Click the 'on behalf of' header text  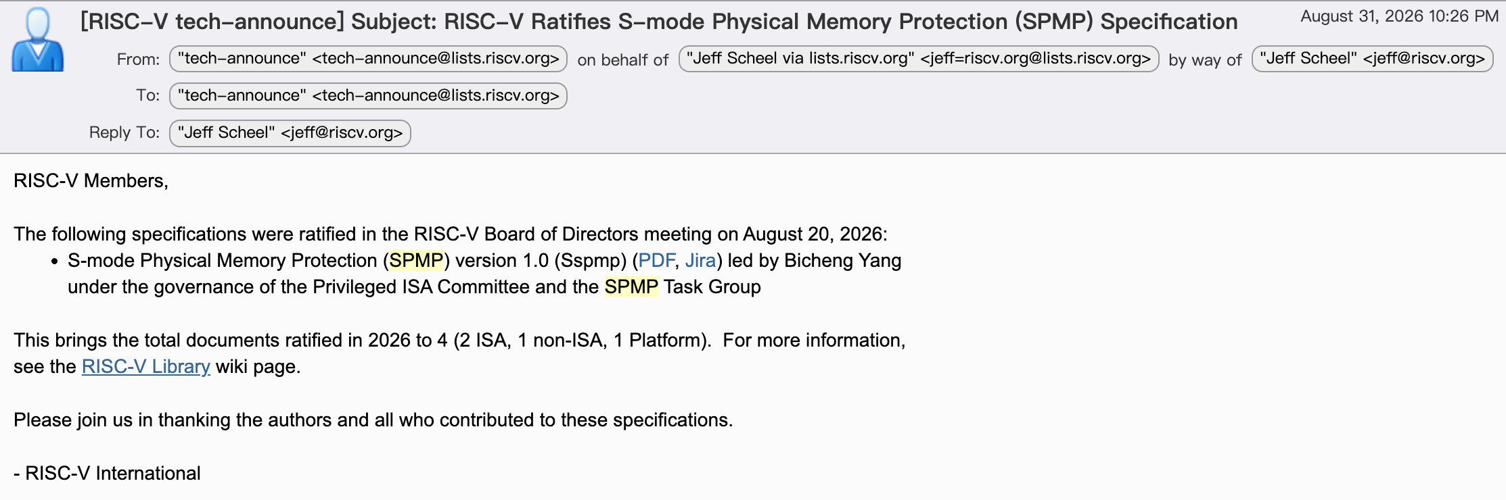(622, 60)
